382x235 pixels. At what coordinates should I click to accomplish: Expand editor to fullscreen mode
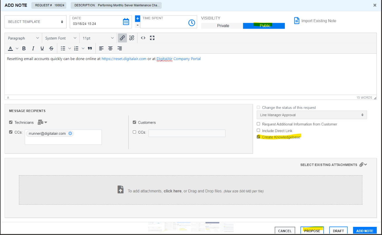[152, 38]
